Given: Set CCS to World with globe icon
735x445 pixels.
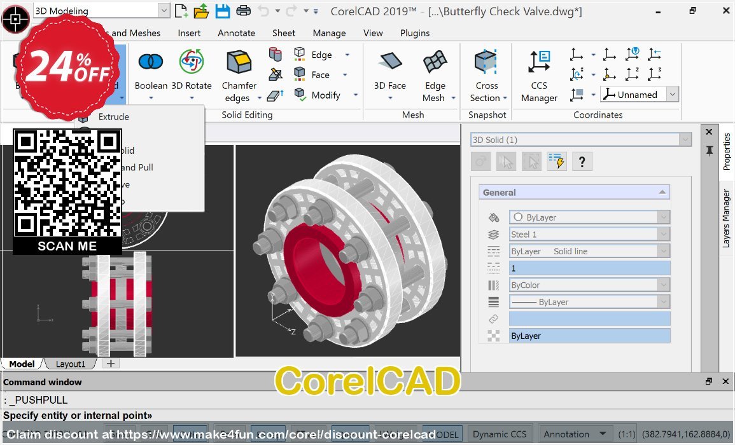Looking at the screenshot, I should coord(633,54).
